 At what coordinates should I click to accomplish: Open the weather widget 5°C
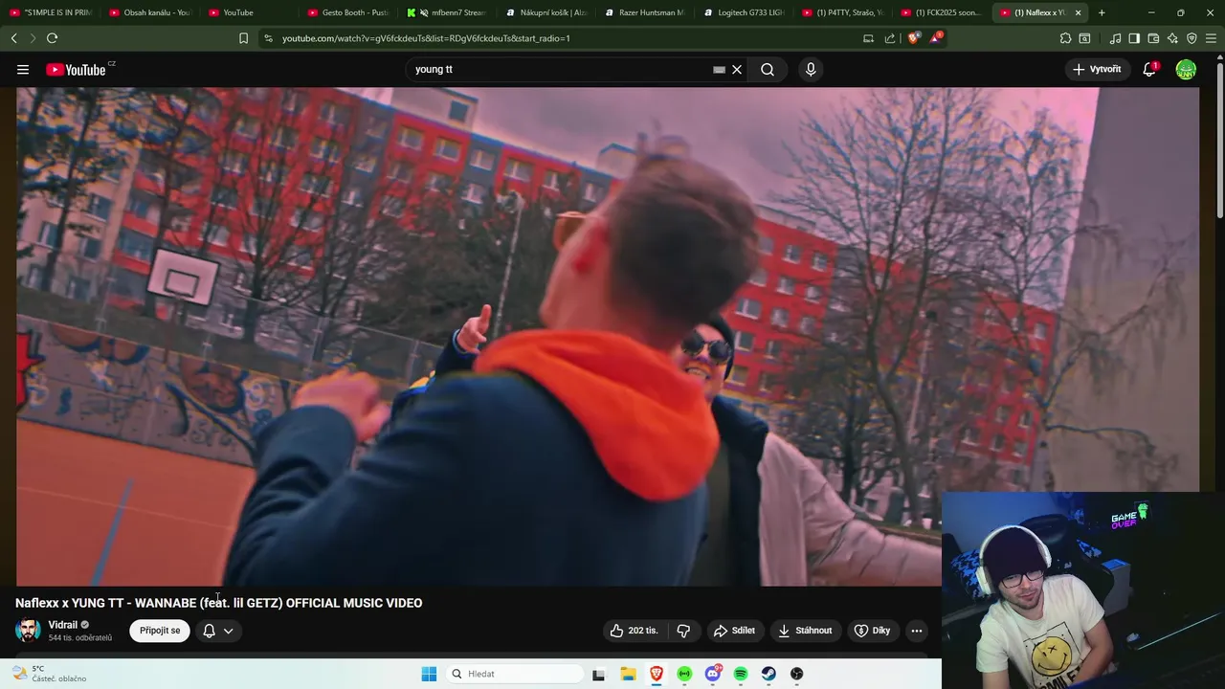point(50,674)
